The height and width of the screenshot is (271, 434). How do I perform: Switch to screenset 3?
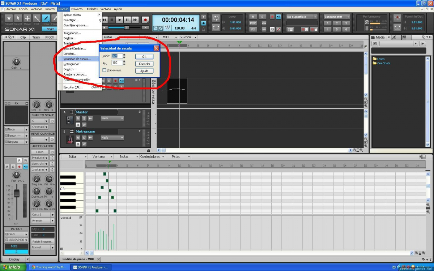point(346,23)
